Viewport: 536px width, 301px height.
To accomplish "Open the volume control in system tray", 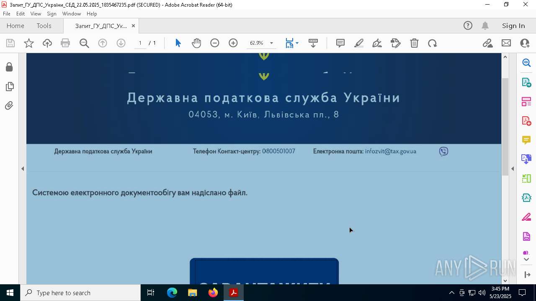I will [482, 293].
